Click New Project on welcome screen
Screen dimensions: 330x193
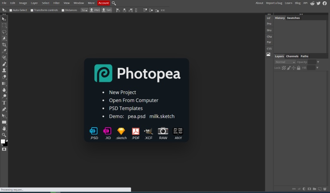tap(123, 93)
